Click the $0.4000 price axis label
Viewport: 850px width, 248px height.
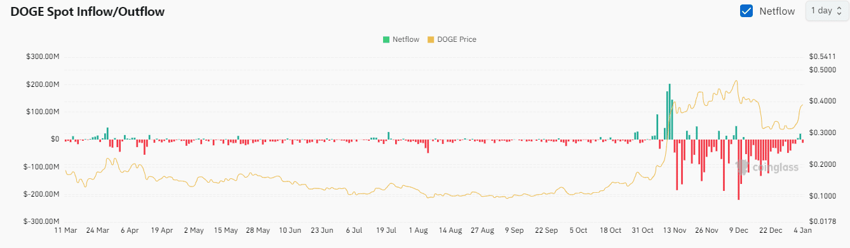pyautogui.click(x=823, y=101)
